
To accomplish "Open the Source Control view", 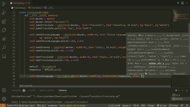I will [4, 4].
